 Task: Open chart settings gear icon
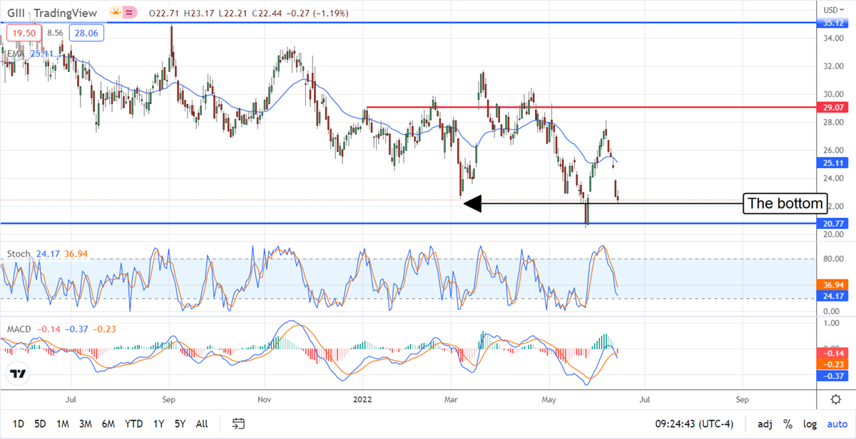click(x=835, y=399)
